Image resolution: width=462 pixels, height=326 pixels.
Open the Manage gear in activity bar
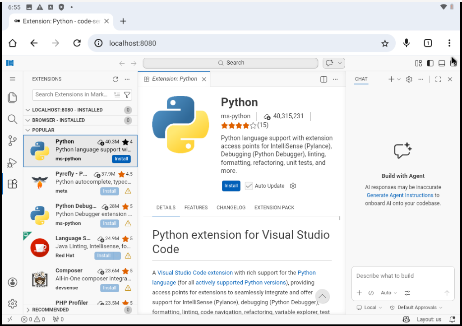[12, 303]
